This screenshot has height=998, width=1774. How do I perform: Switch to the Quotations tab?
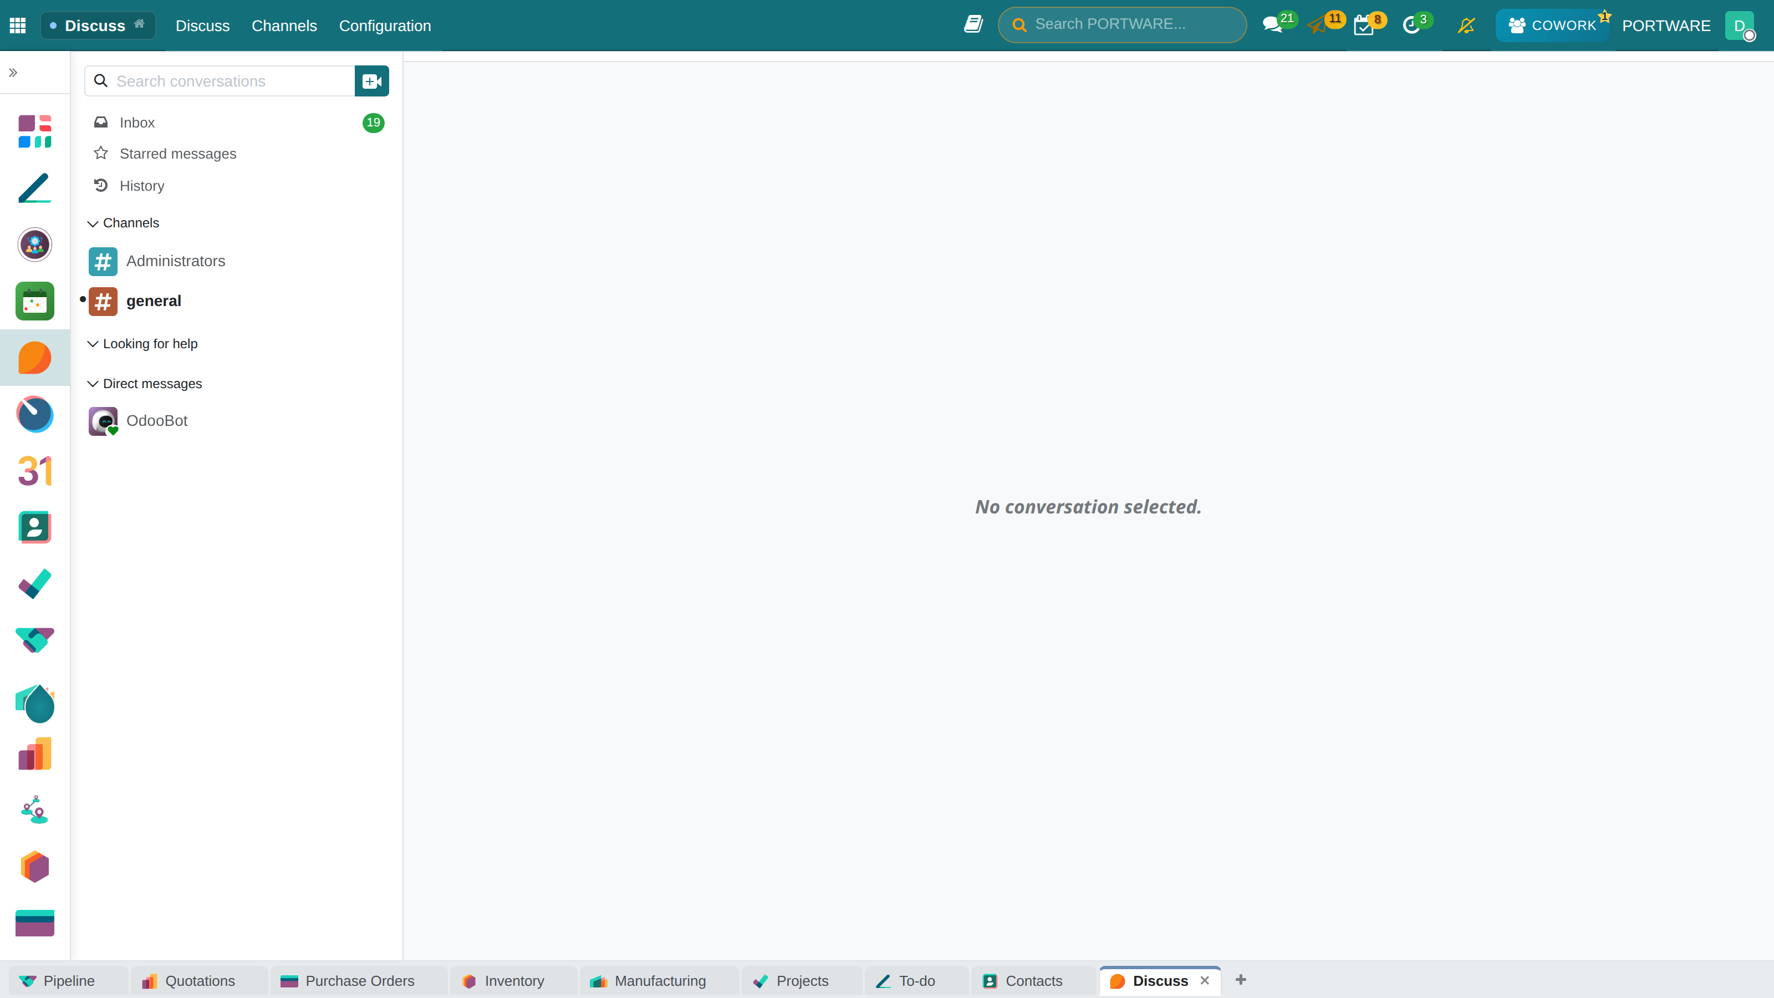pos(200,981)
